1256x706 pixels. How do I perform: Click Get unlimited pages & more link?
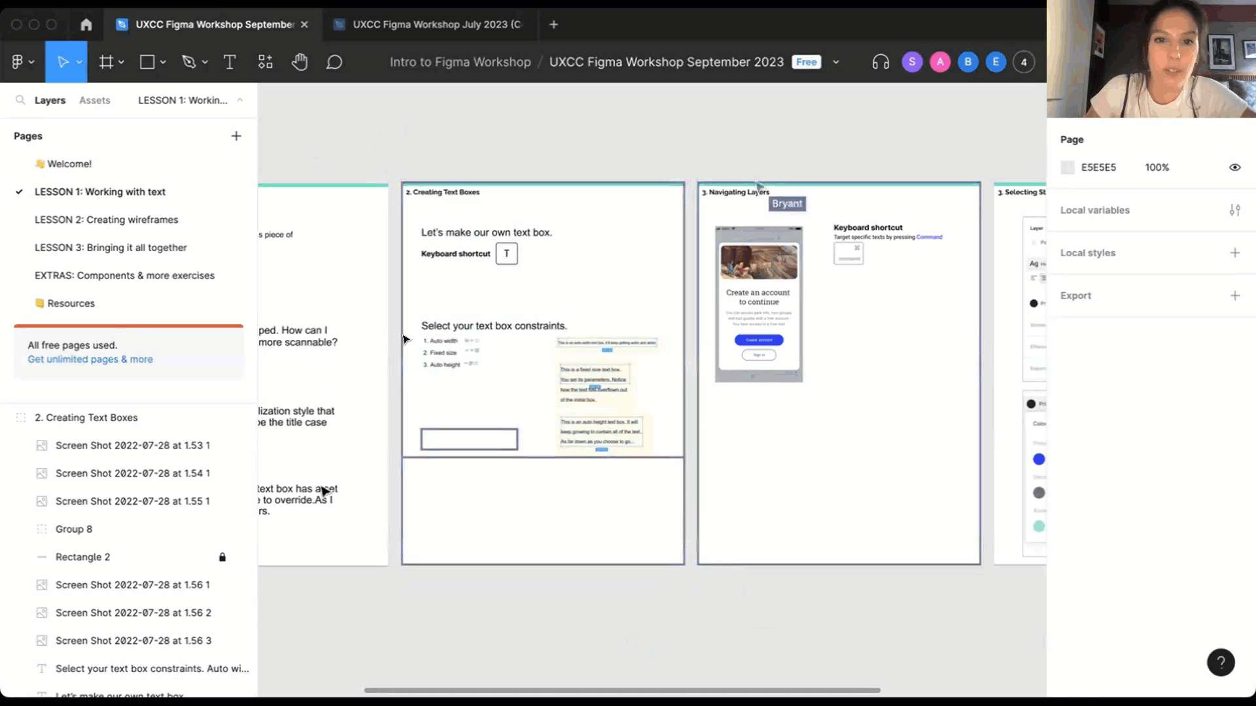90,359
